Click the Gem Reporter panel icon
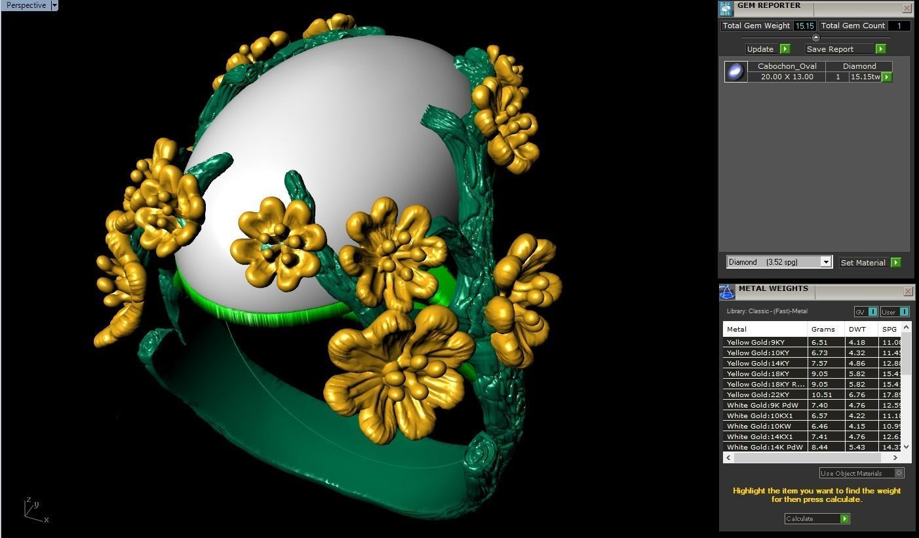Image resolution: width=919 pixels, height=538 pixels. coord(726,9)
